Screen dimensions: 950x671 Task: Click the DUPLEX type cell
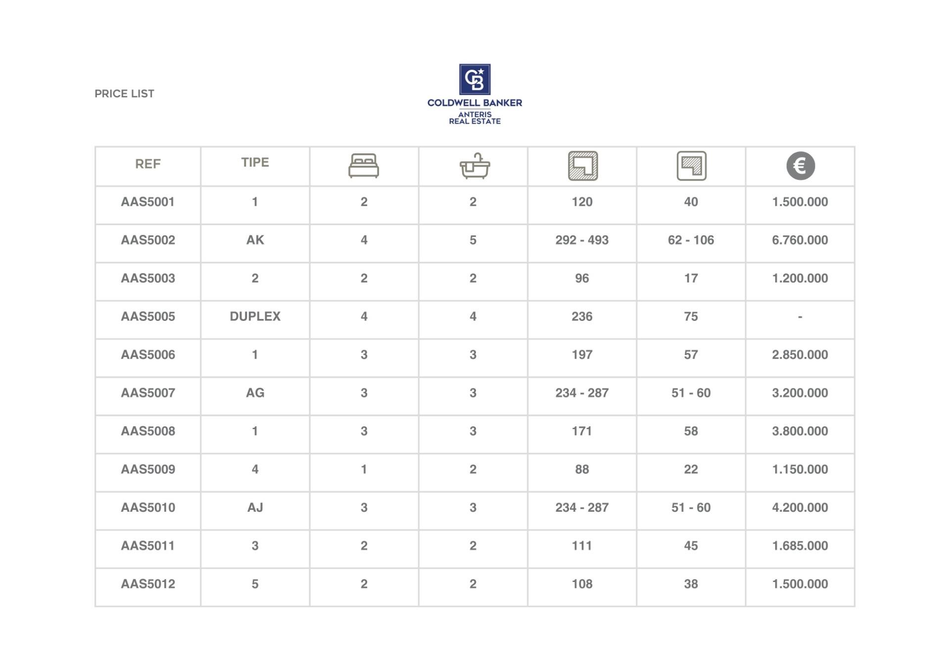click(x=255, y=316)
